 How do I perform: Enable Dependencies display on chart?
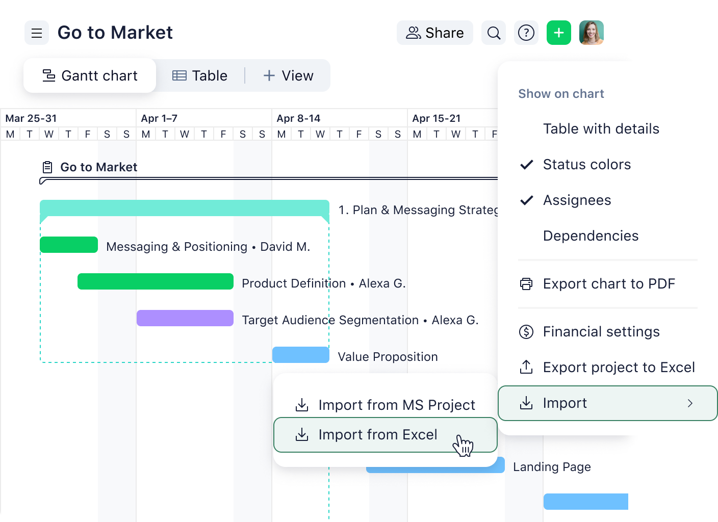(591, 236)
